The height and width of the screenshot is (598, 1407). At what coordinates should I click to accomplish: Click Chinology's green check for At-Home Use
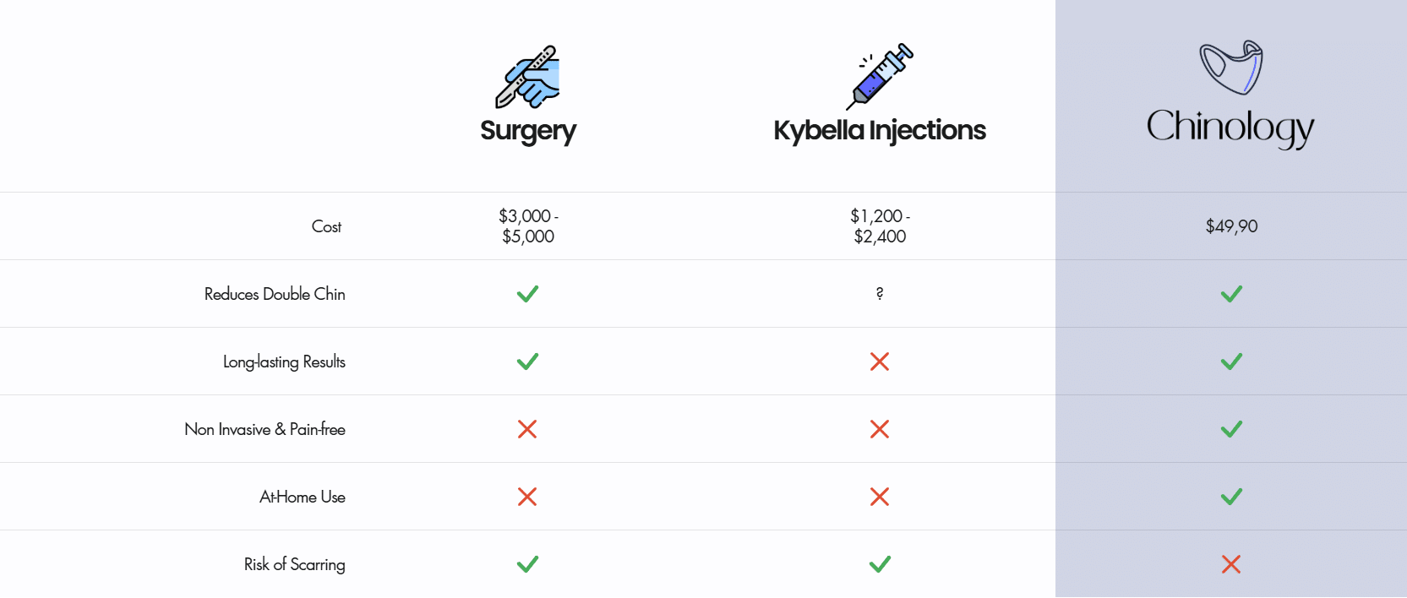click(1231, 497)
